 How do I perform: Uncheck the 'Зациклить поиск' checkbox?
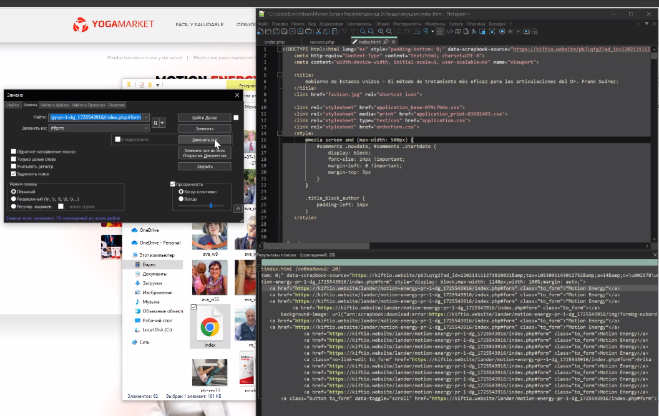(14, 174)
